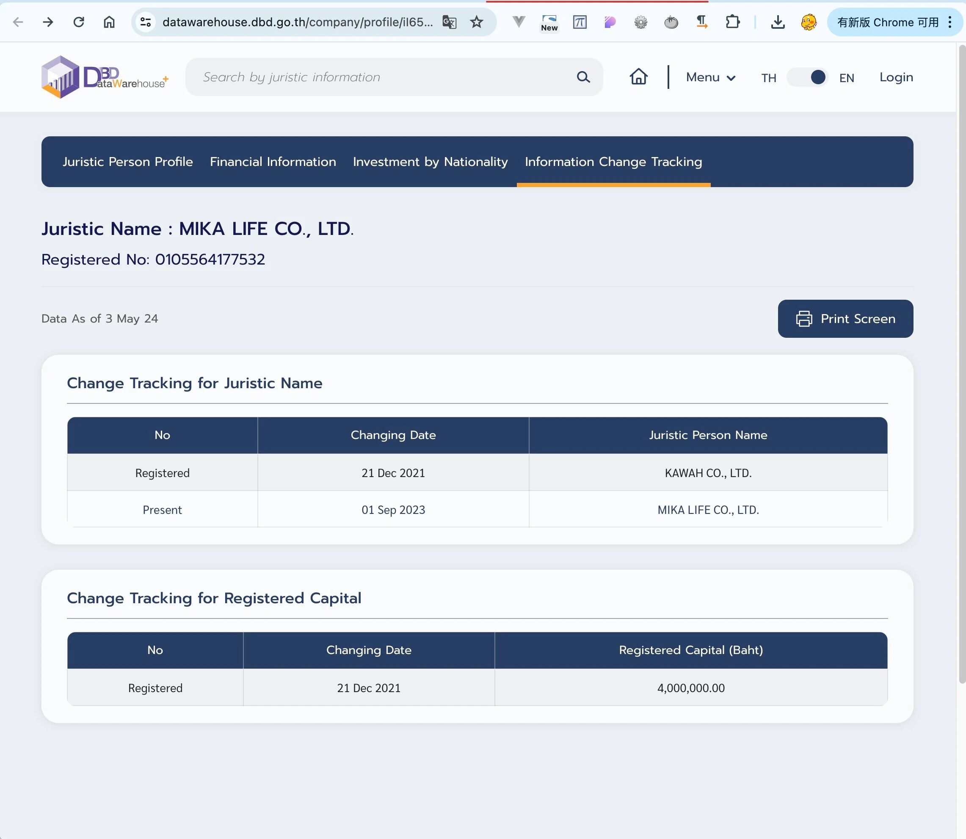Open Chrome downloads icon
Image resolution: width=966 pixels, height=839 pixels.
point(777,22)
